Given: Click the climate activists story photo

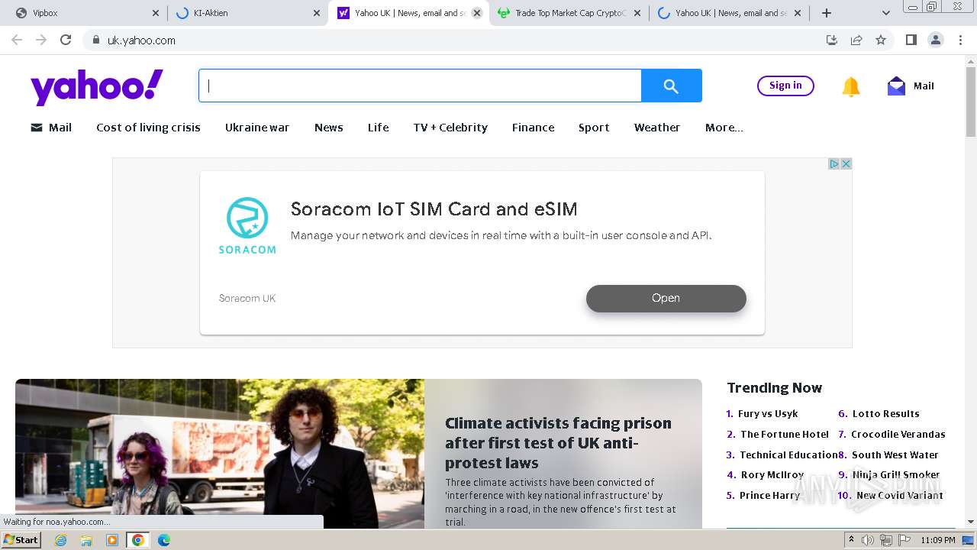Looking at the screenshot, I should [220, 454].
